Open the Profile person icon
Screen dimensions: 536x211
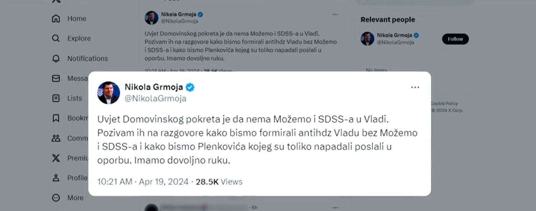[x=56, y=178]
